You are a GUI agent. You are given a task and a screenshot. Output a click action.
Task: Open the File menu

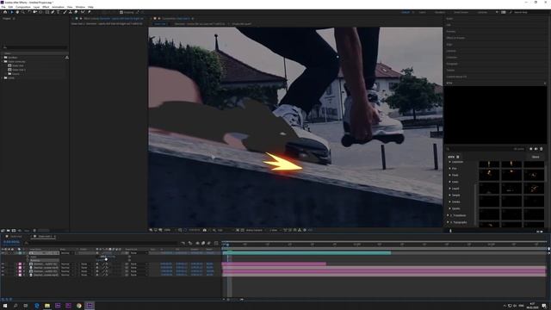[x=3, y=7]
